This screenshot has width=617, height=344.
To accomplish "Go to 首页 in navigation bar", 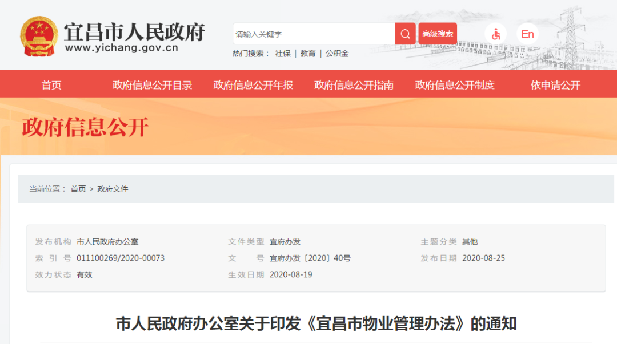I will [51, 85].
